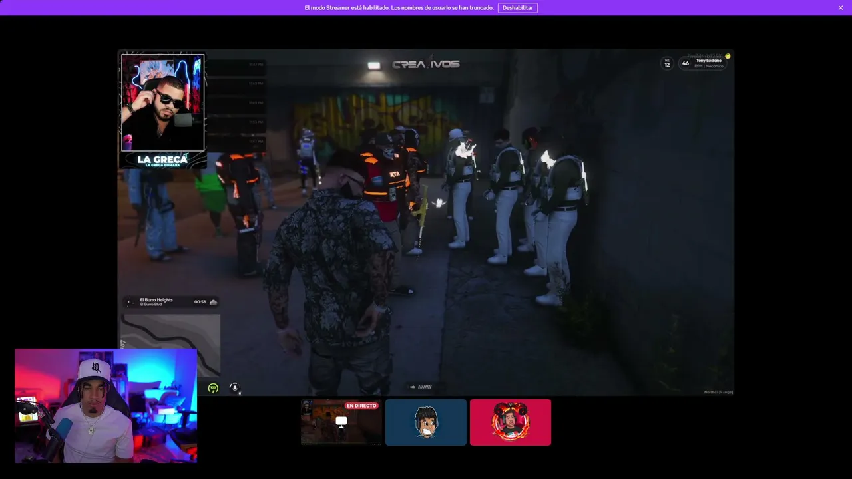Click the ammo indicator at the stream's bottom
852x479 pixels.
[421, 387]
